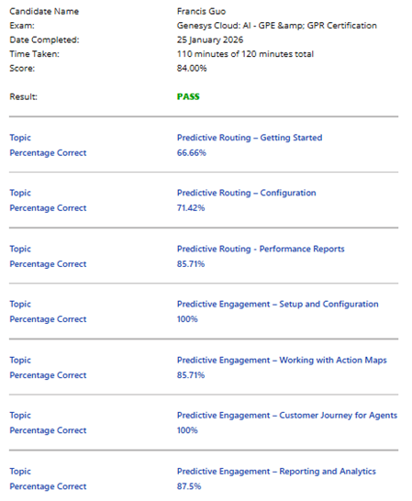Screen dimensions: 412x501
Task: Click the 71.42% percentage value
Action: point(191,208)
